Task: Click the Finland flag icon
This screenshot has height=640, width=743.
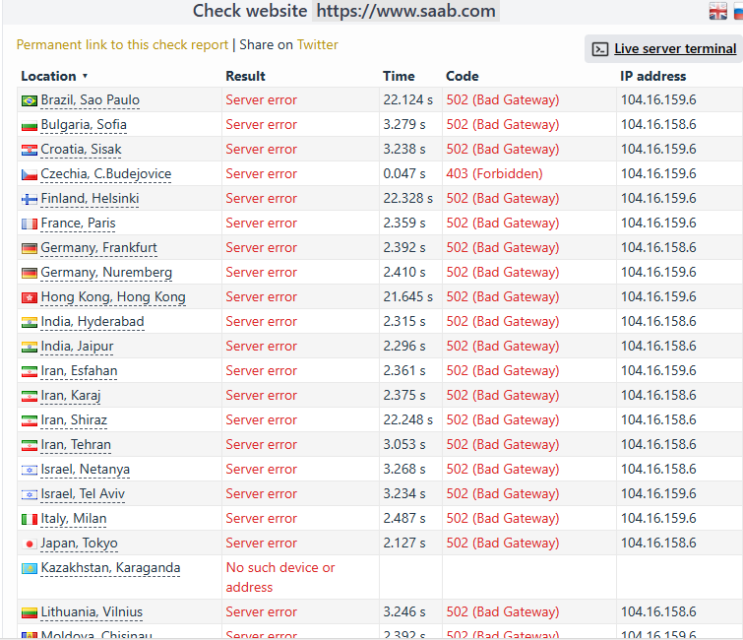Action: pos(30,199)
